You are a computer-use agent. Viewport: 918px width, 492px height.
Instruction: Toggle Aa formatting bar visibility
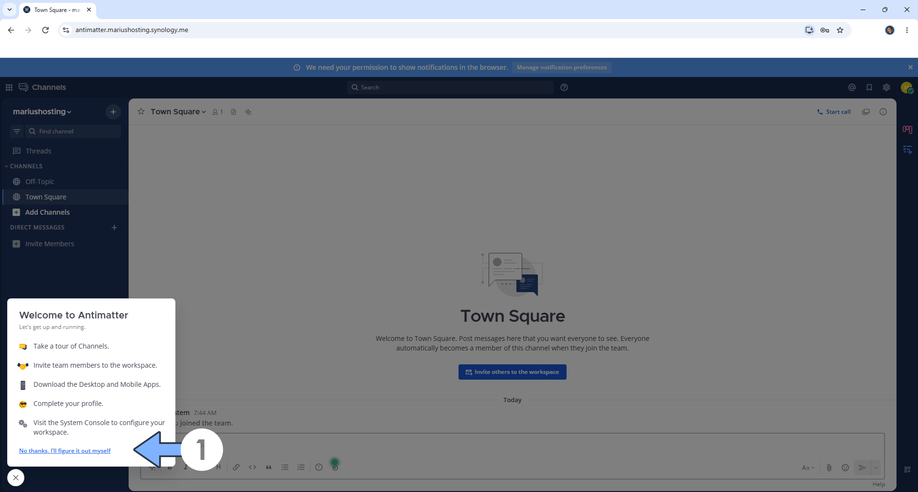coord(808,468)
